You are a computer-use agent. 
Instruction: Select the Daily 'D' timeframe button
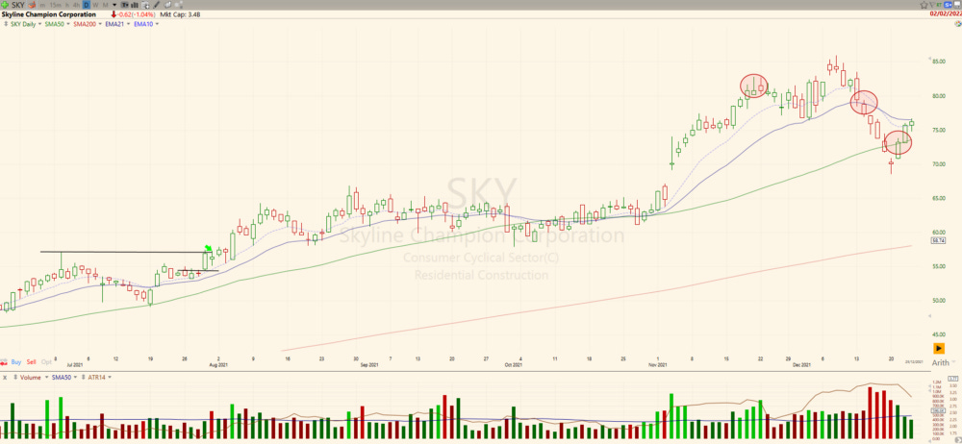point(87,5)
